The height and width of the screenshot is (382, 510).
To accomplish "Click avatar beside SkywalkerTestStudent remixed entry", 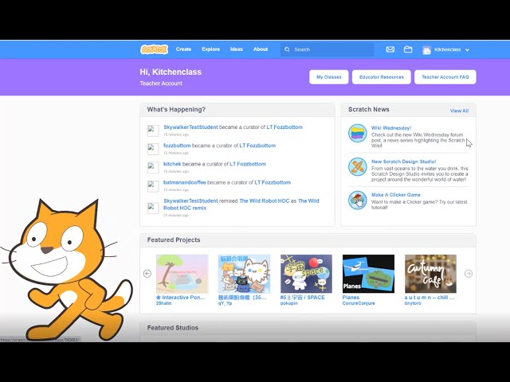I will (153, 208).
